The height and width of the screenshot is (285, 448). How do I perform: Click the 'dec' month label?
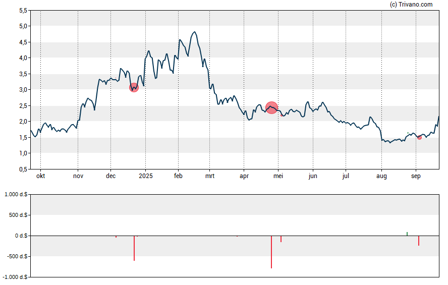pos(111,176)
